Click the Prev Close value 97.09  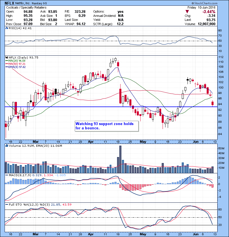[28, 24]
